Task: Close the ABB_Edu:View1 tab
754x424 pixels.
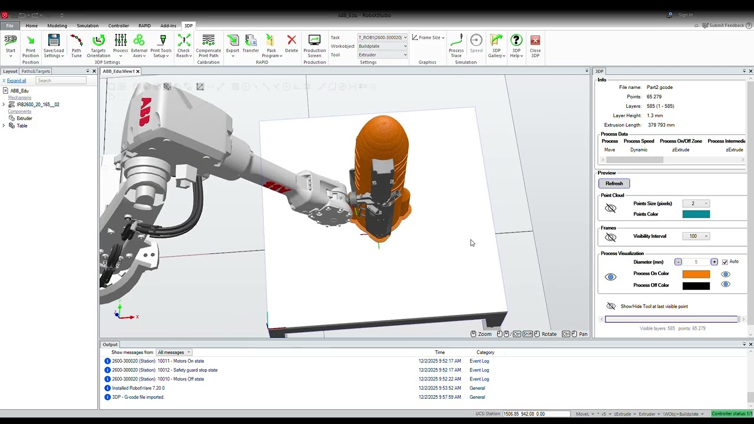Action: (138, 71)
